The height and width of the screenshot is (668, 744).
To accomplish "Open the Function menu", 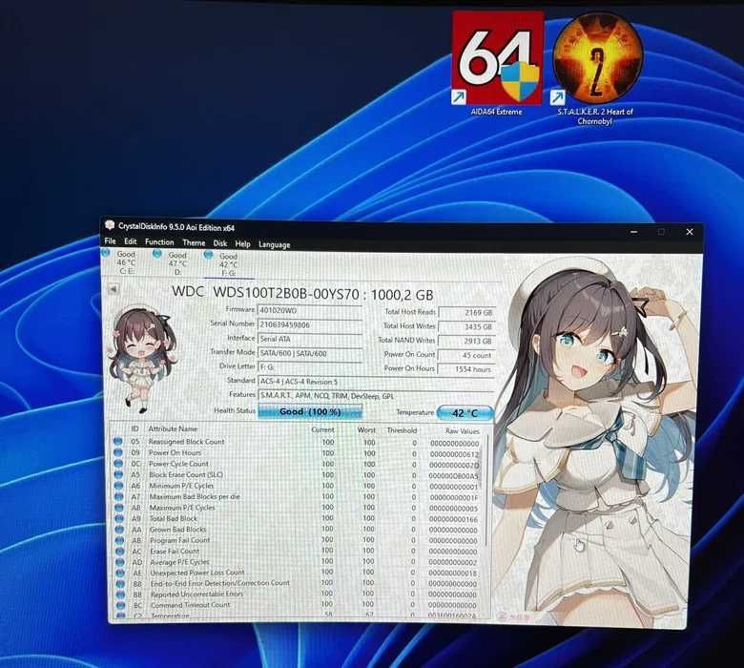I will [x=159, y=241].
